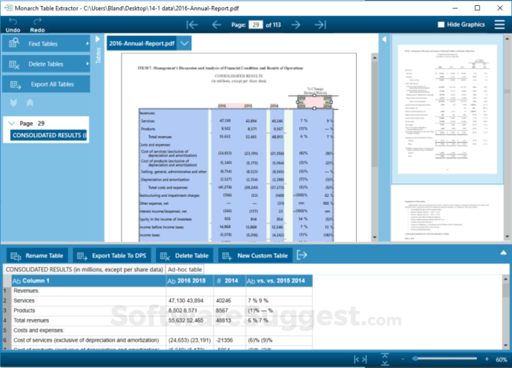512x368 pixels.
Task: Click the Undo arrow icon
Action: click(12, 21)
